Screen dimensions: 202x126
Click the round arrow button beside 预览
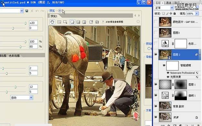[60, 11]
